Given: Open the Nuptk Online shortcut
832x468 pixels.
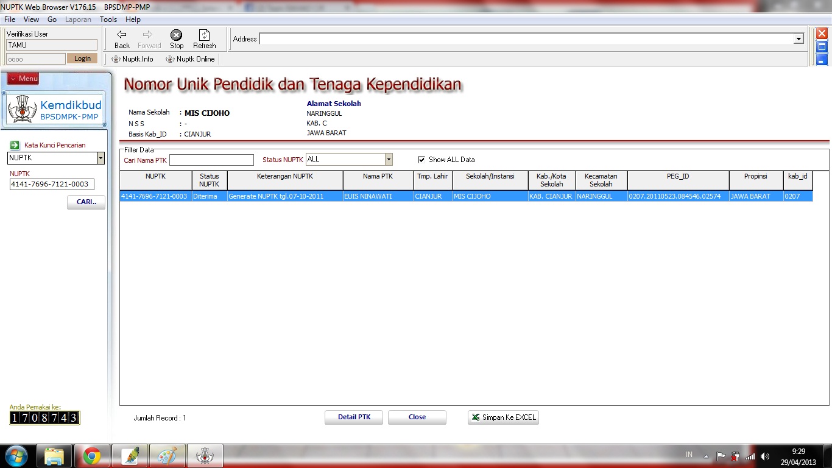Looking at the screenshot, I should tap(190, 59).
